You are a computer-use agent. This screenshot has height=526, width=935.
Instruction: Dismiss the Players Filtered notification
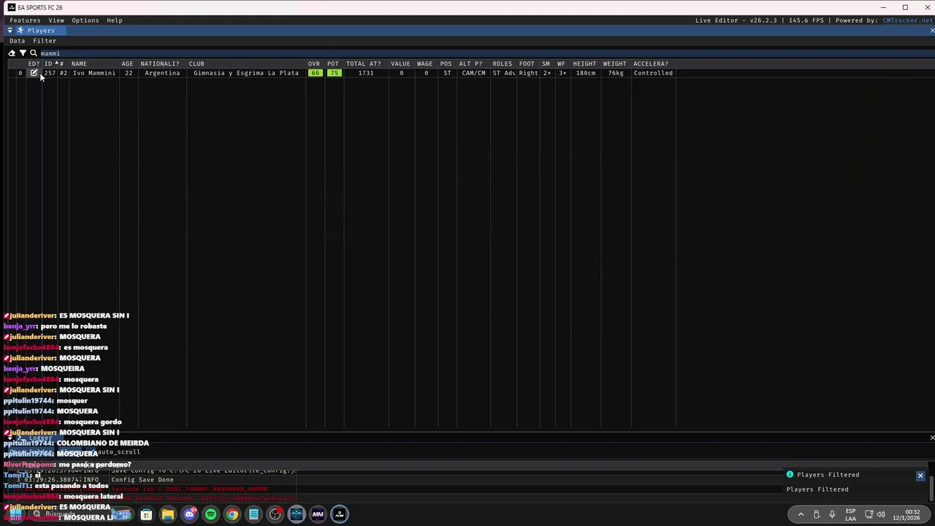[x=920, y=476]
